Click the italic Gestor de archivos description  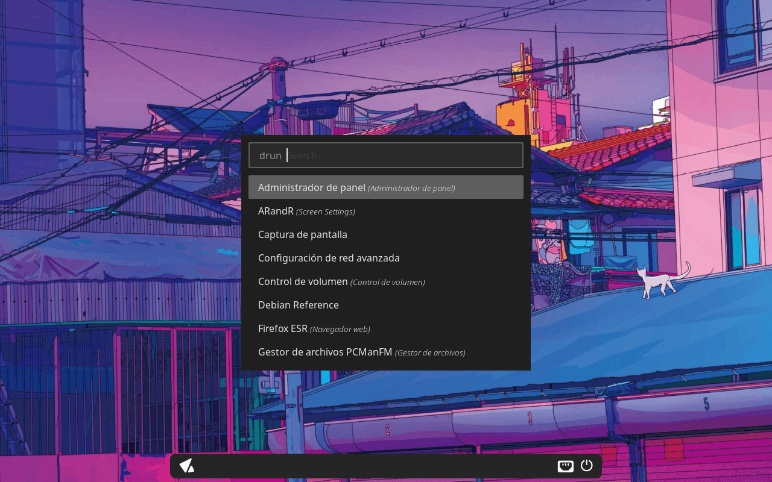pyautogui.click(x=430, y=353)
